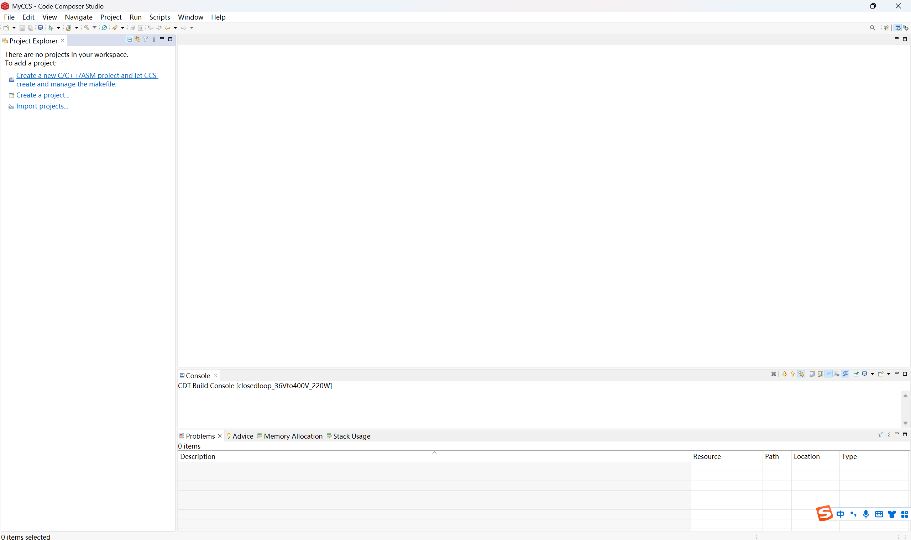Pin the Console view
The height and width of the screenshot is (540, 911).
(x=856, y=375)
